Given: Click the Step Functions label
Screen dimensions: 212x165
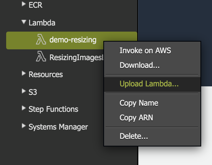Looking at the screenshot, I should pos(54,109).
